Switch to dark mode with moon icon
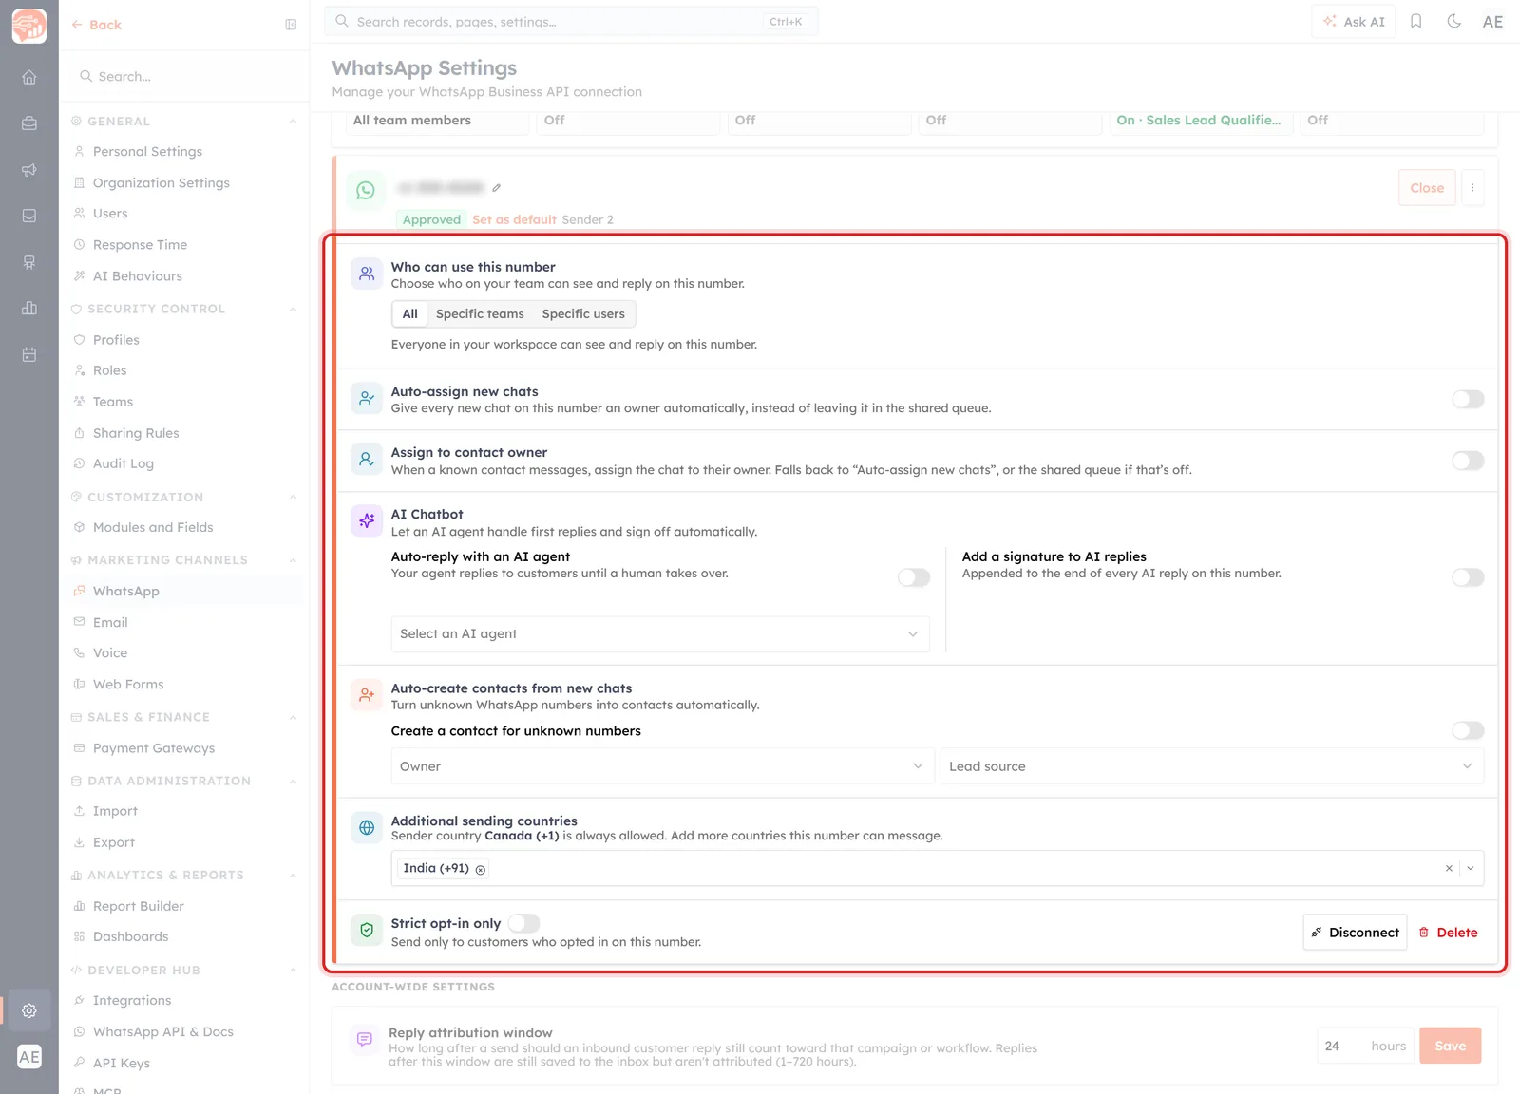 pos(1453,21)
